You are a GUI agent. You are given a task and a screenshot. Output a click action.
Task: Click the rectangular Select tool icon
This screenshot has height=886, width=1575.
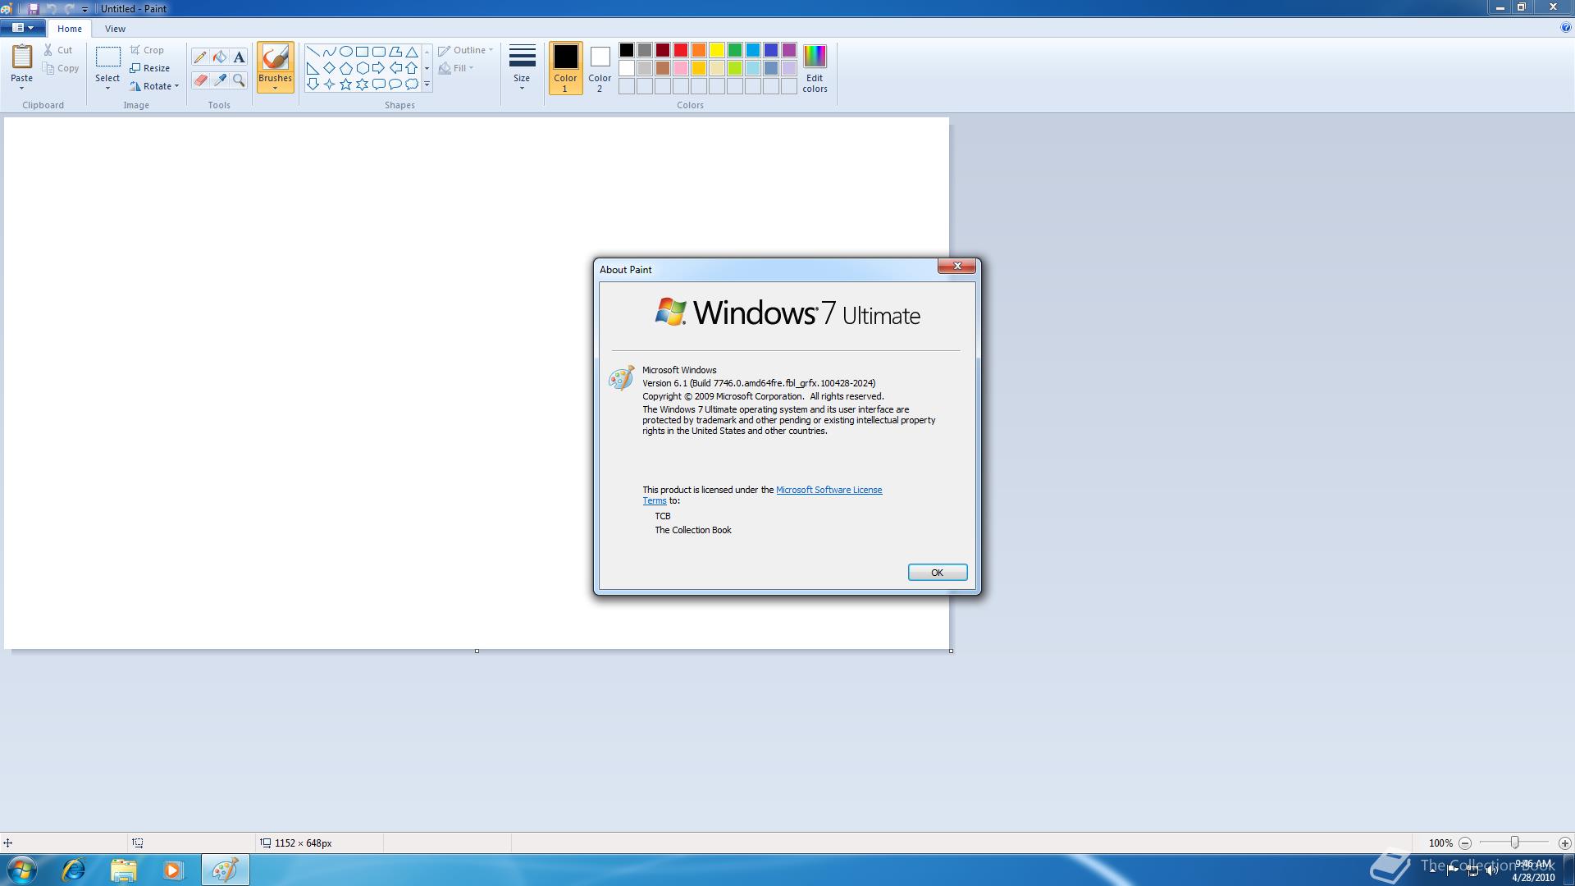tap(107, 57)
